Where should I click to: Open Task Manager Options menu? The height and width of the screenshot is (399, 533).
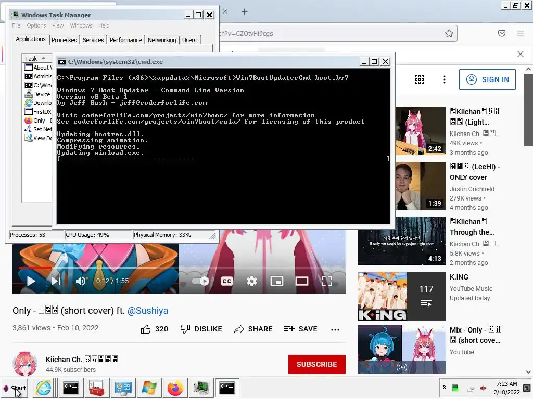tap(36, 25)
